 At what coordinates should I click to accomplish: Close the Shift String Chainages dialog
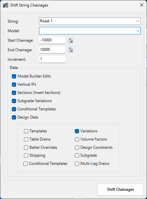(x=142, y=5)
